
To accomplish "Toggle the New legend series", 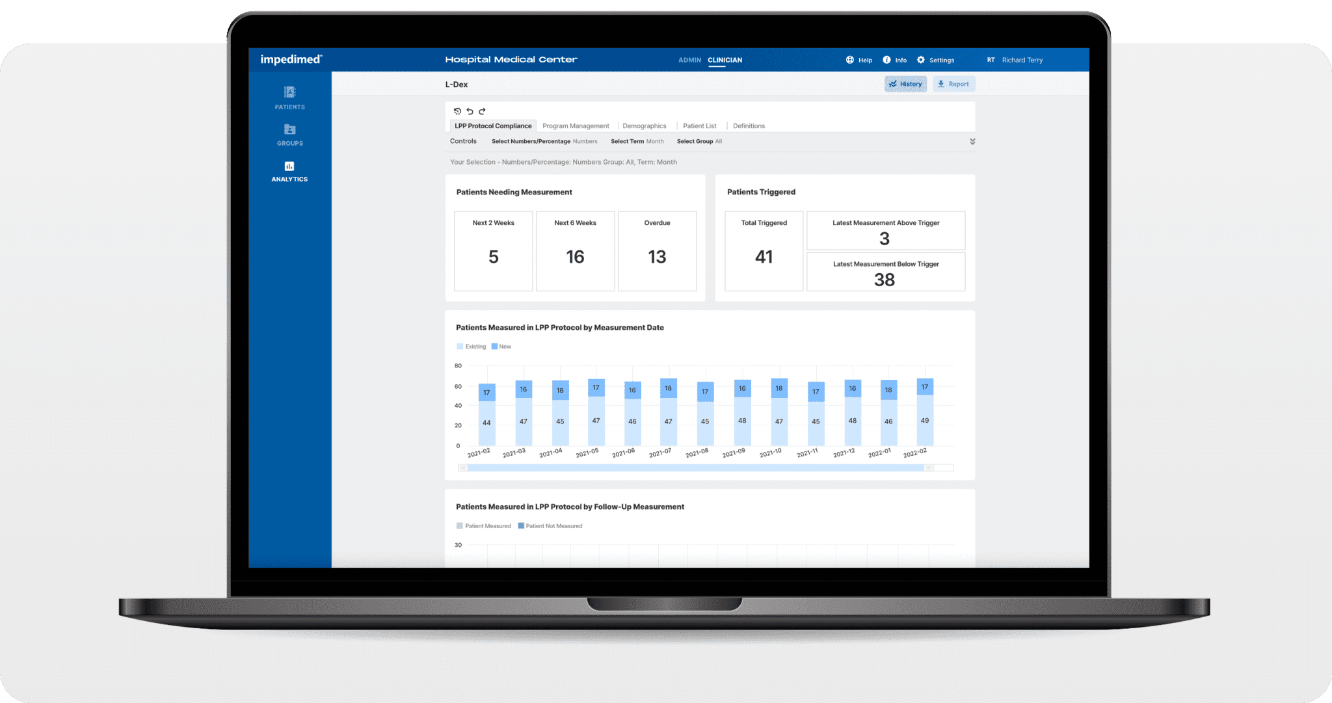I will [x=501, y=347].
